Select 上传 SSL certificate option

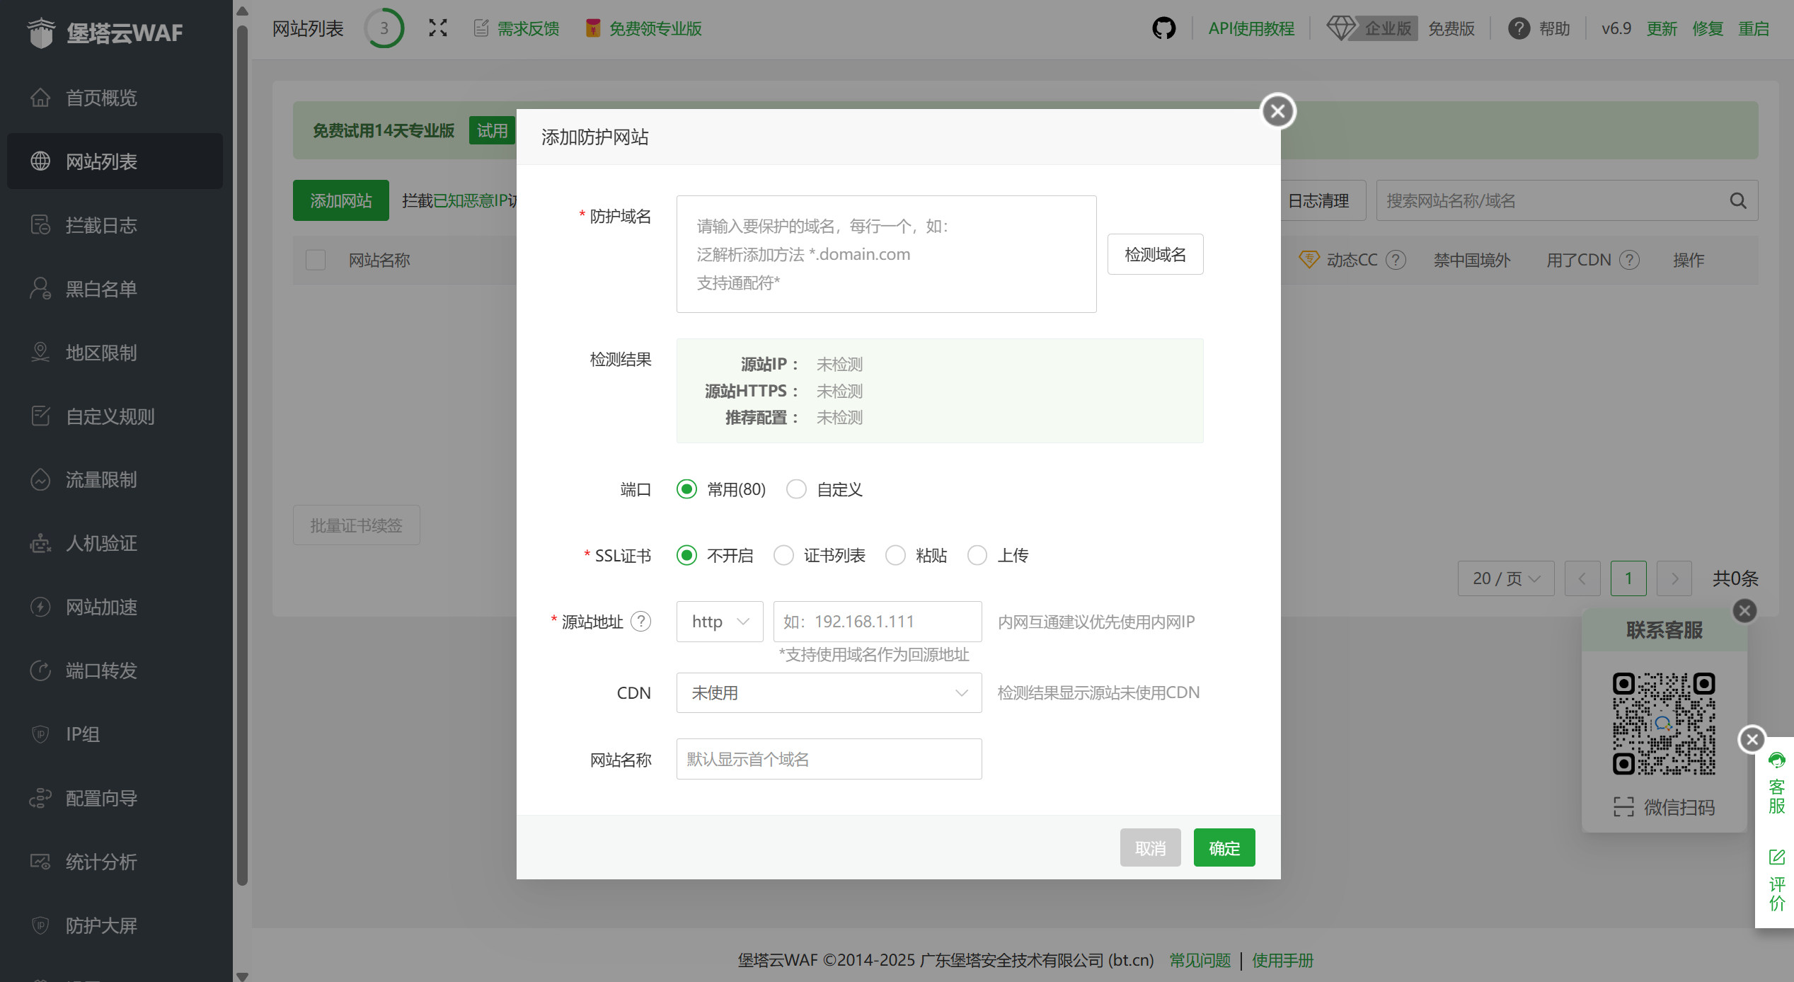977,555
